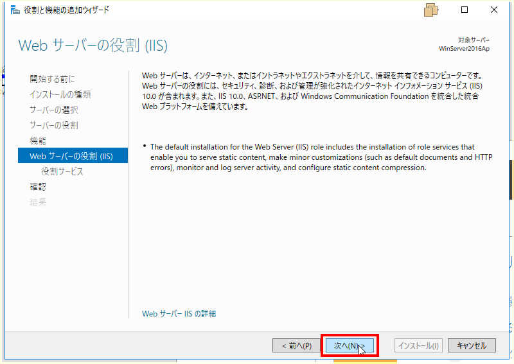Select 役割サービス sub-step
The width and height of the screenshot is (514, 364).
[x=62, y=171]
